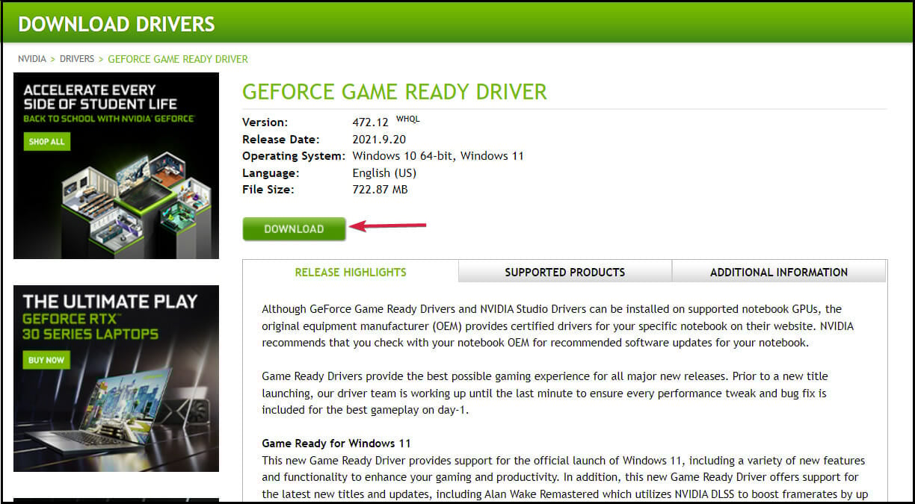This screenshot has width=915, height=504.
Task: Select the RELEASE HIGHLIGHTS tab
Action: point(351,272)
